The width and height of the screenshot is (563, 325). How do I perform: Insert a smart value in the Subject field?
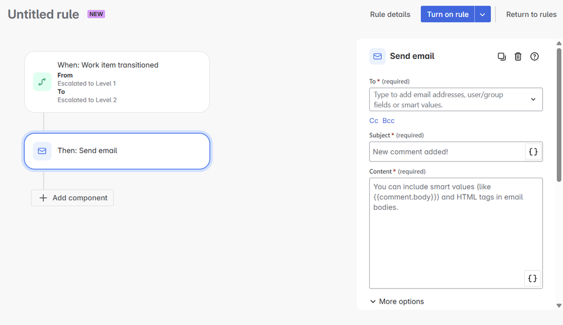click(x=533, y=152)
